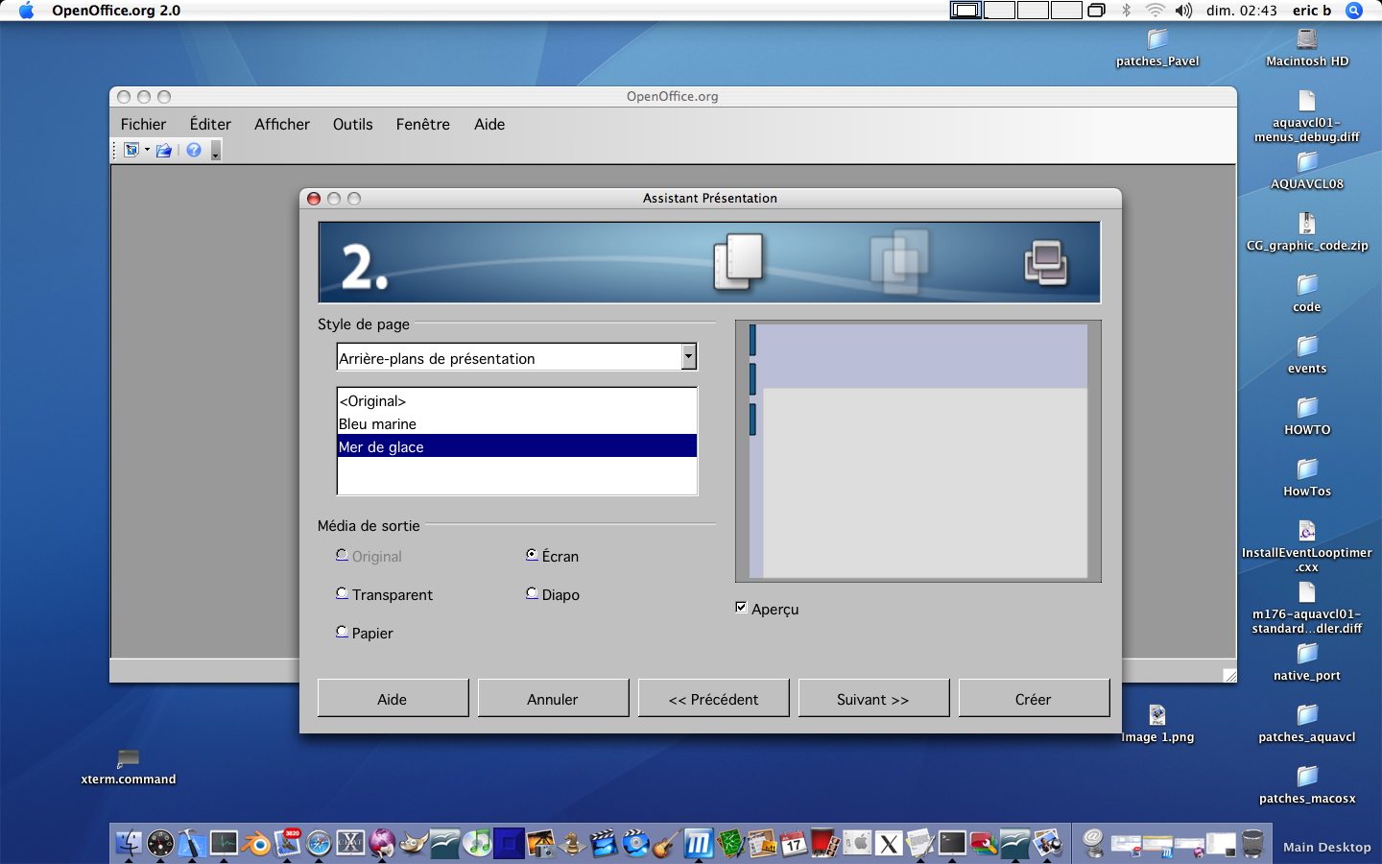The width and height of the screenshot is (1382, 864).
Task: Click the Open file folder toolbar icon
Action: [x=164, y=150]
